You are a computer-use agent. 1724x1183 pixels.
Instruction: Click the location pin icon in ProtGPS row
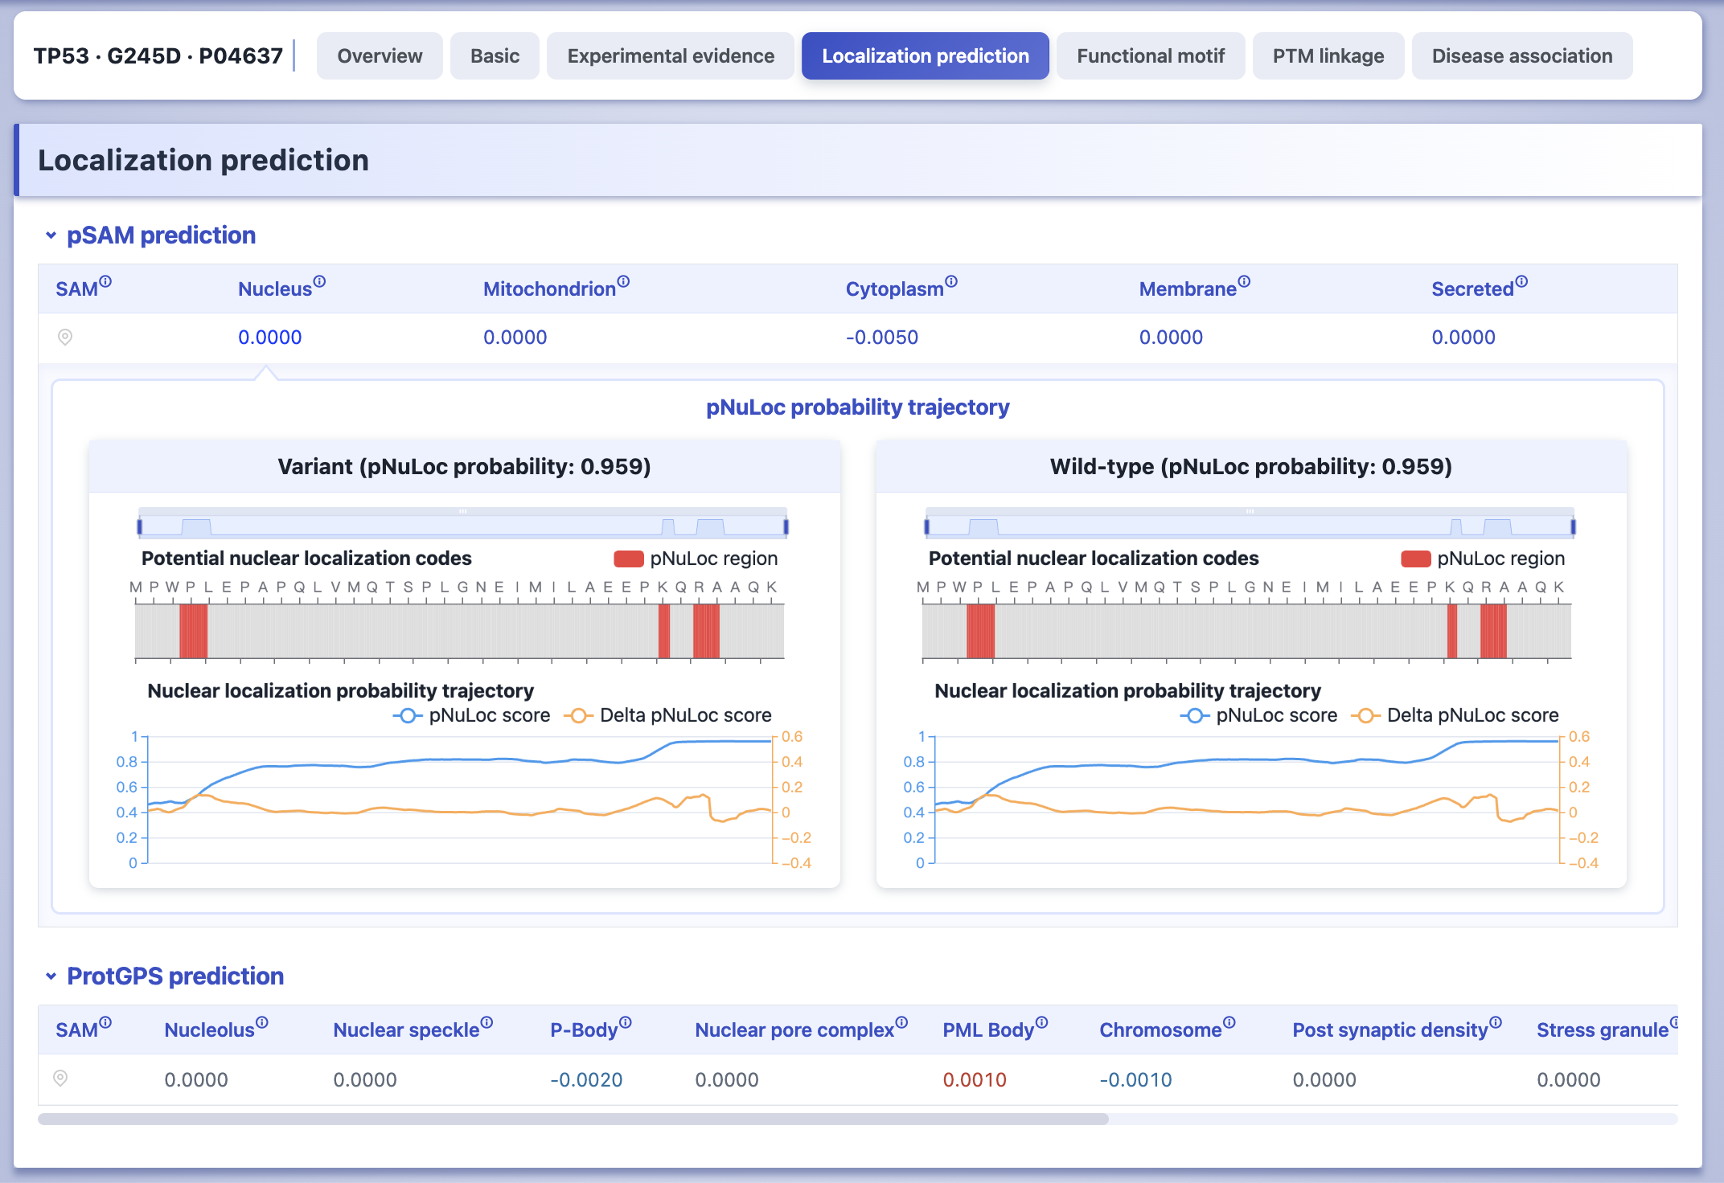pyautogui.click(x=60, y=1079)
